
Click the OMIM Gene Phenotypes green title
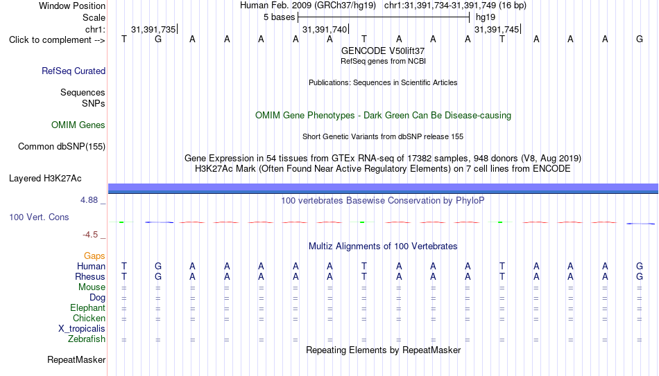tap(383, 116)
